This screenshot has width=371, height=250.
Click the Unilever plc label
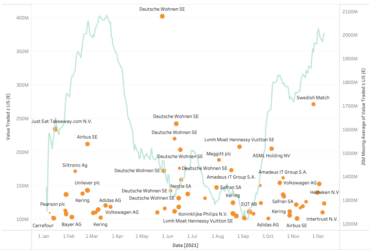tap(87, 182)
